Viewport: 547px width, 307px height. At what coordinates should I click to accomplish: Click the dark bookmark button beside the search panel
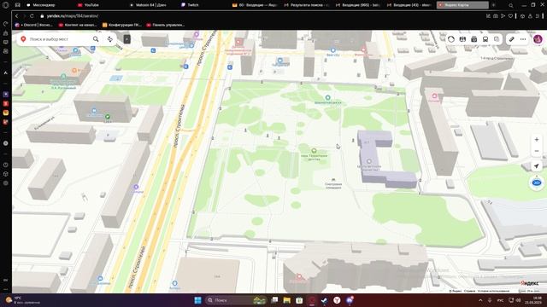tap(127, 39)
